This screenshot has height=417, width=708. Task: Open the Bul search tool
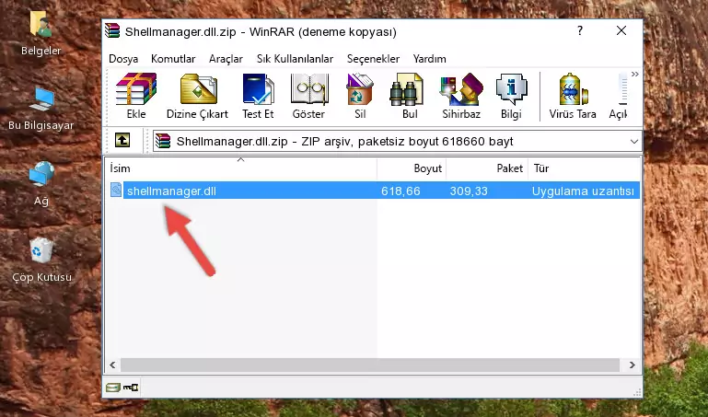[x=409, y=96]
